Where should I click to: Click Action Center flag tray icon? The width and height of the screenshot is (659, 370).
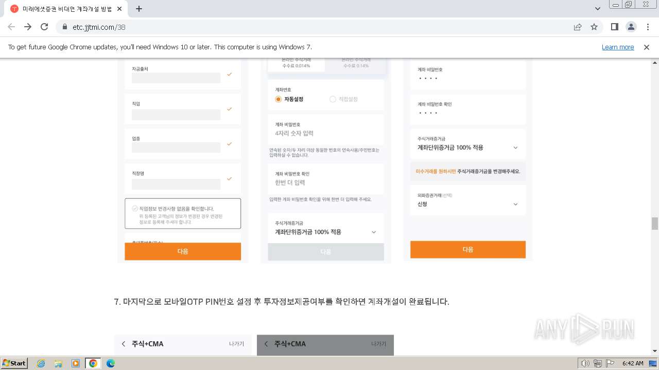pos(610,363)
